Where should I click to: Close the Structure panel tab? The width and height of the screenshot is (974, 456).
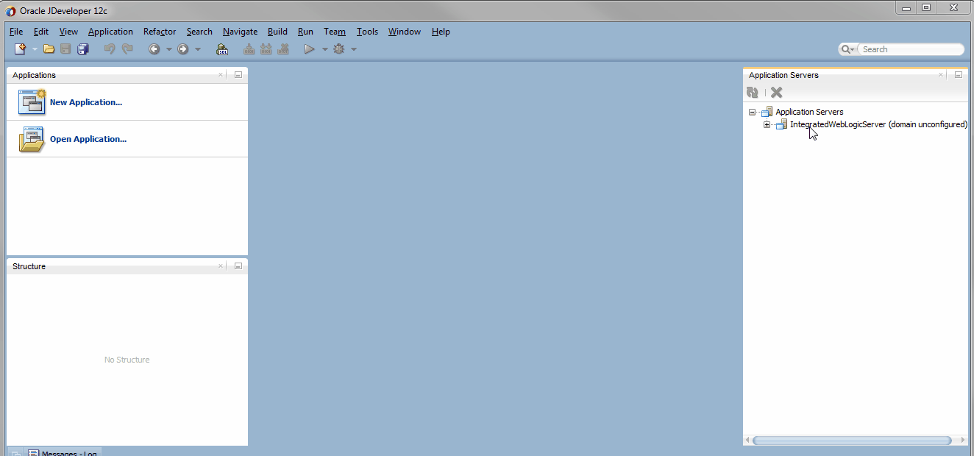221,266
